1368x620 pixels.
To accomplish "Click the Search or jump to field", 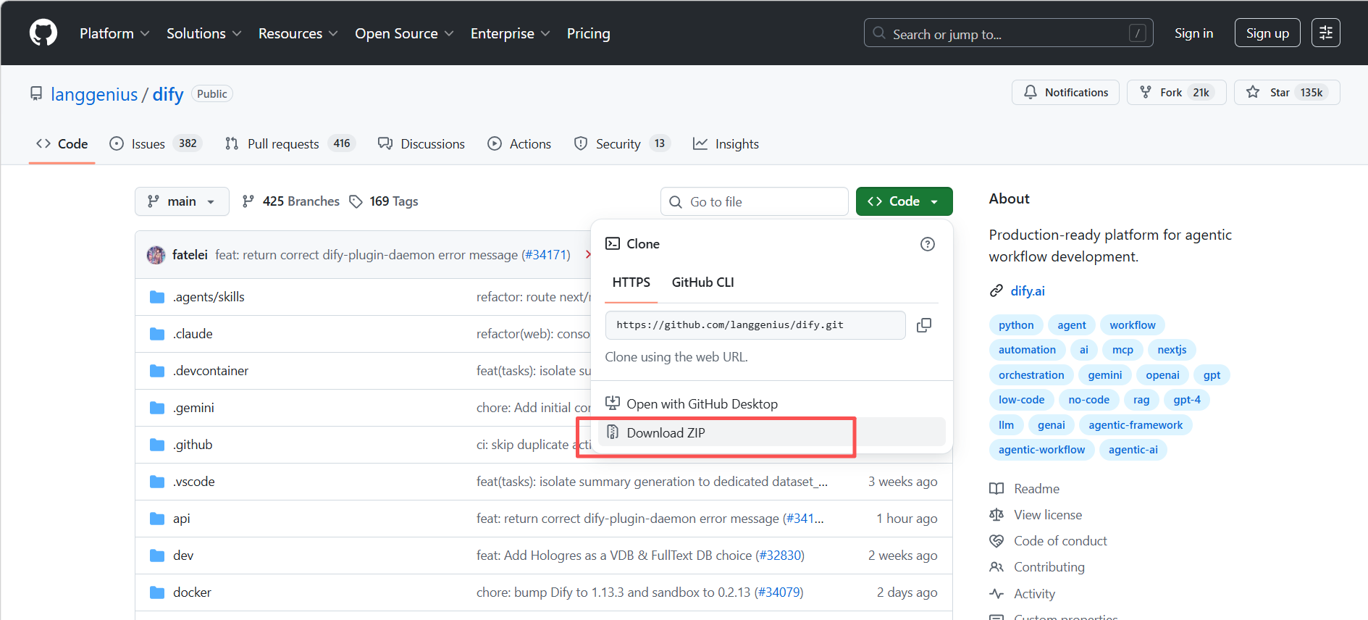I will [1008, 33].
